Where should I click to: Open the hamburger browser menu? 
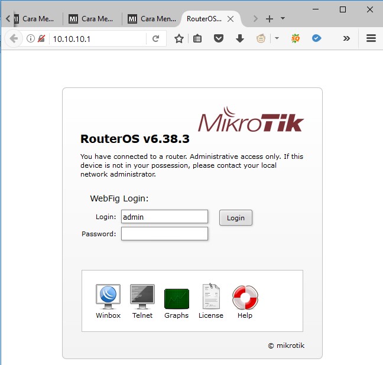371,38
